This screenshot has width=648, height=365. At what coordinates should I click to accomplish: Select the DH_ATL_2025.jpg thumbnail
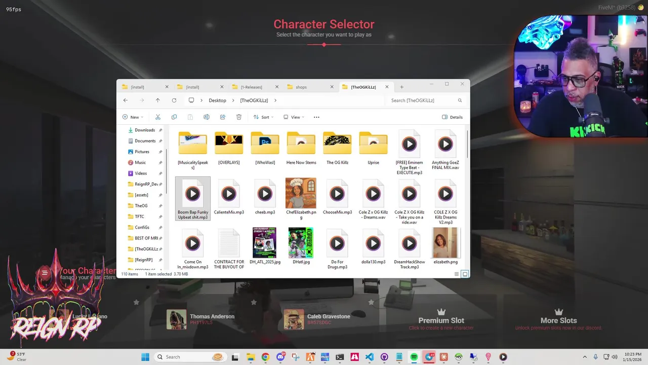tap(264, 243)
